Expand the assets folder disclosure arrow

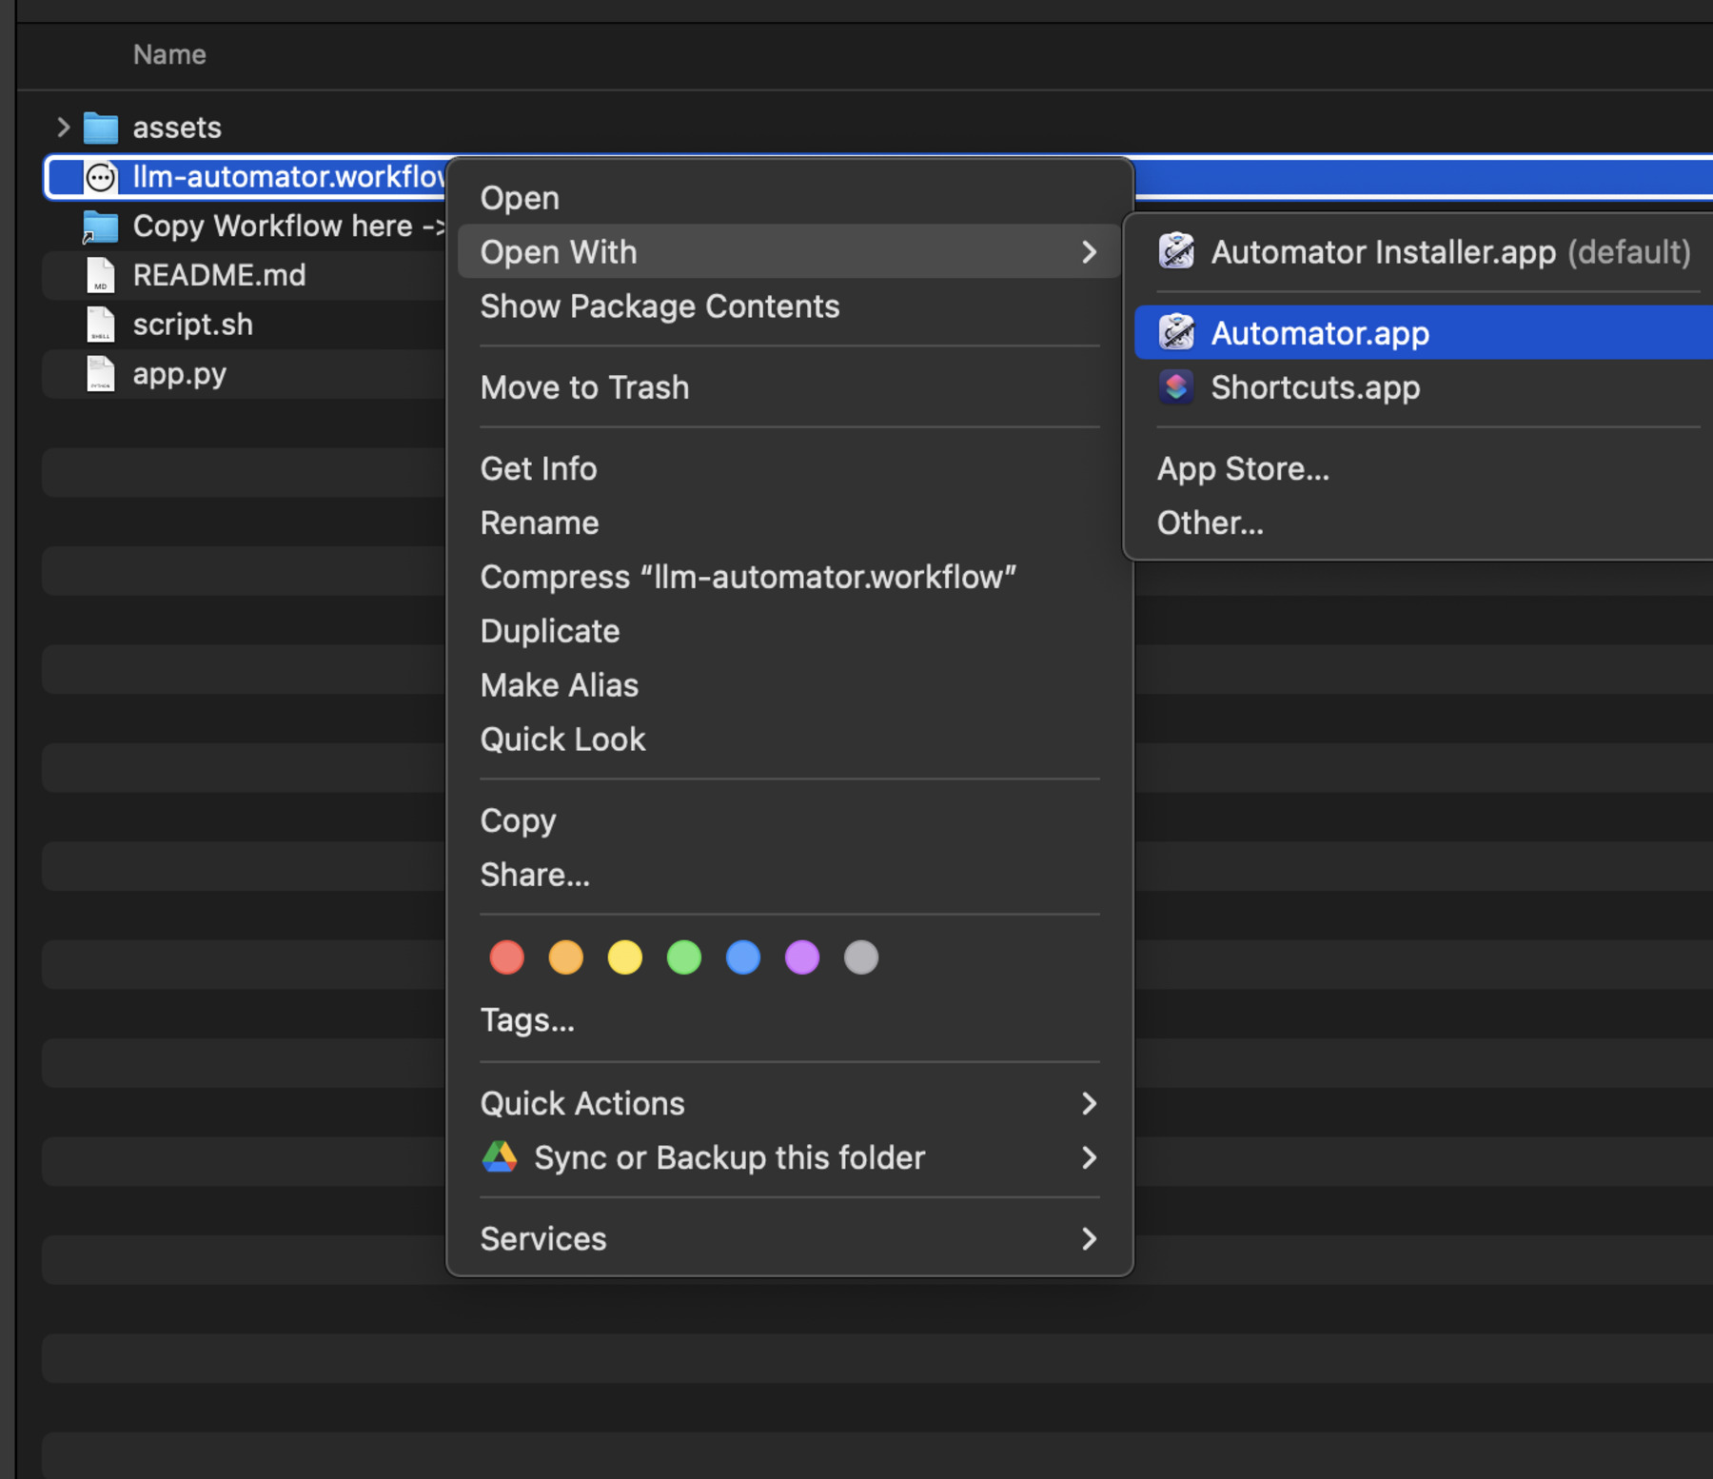[x=63, y=127]
